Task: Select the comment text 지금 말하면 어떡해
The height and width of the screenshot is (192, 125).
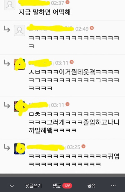Action: [x=45, y=12]
